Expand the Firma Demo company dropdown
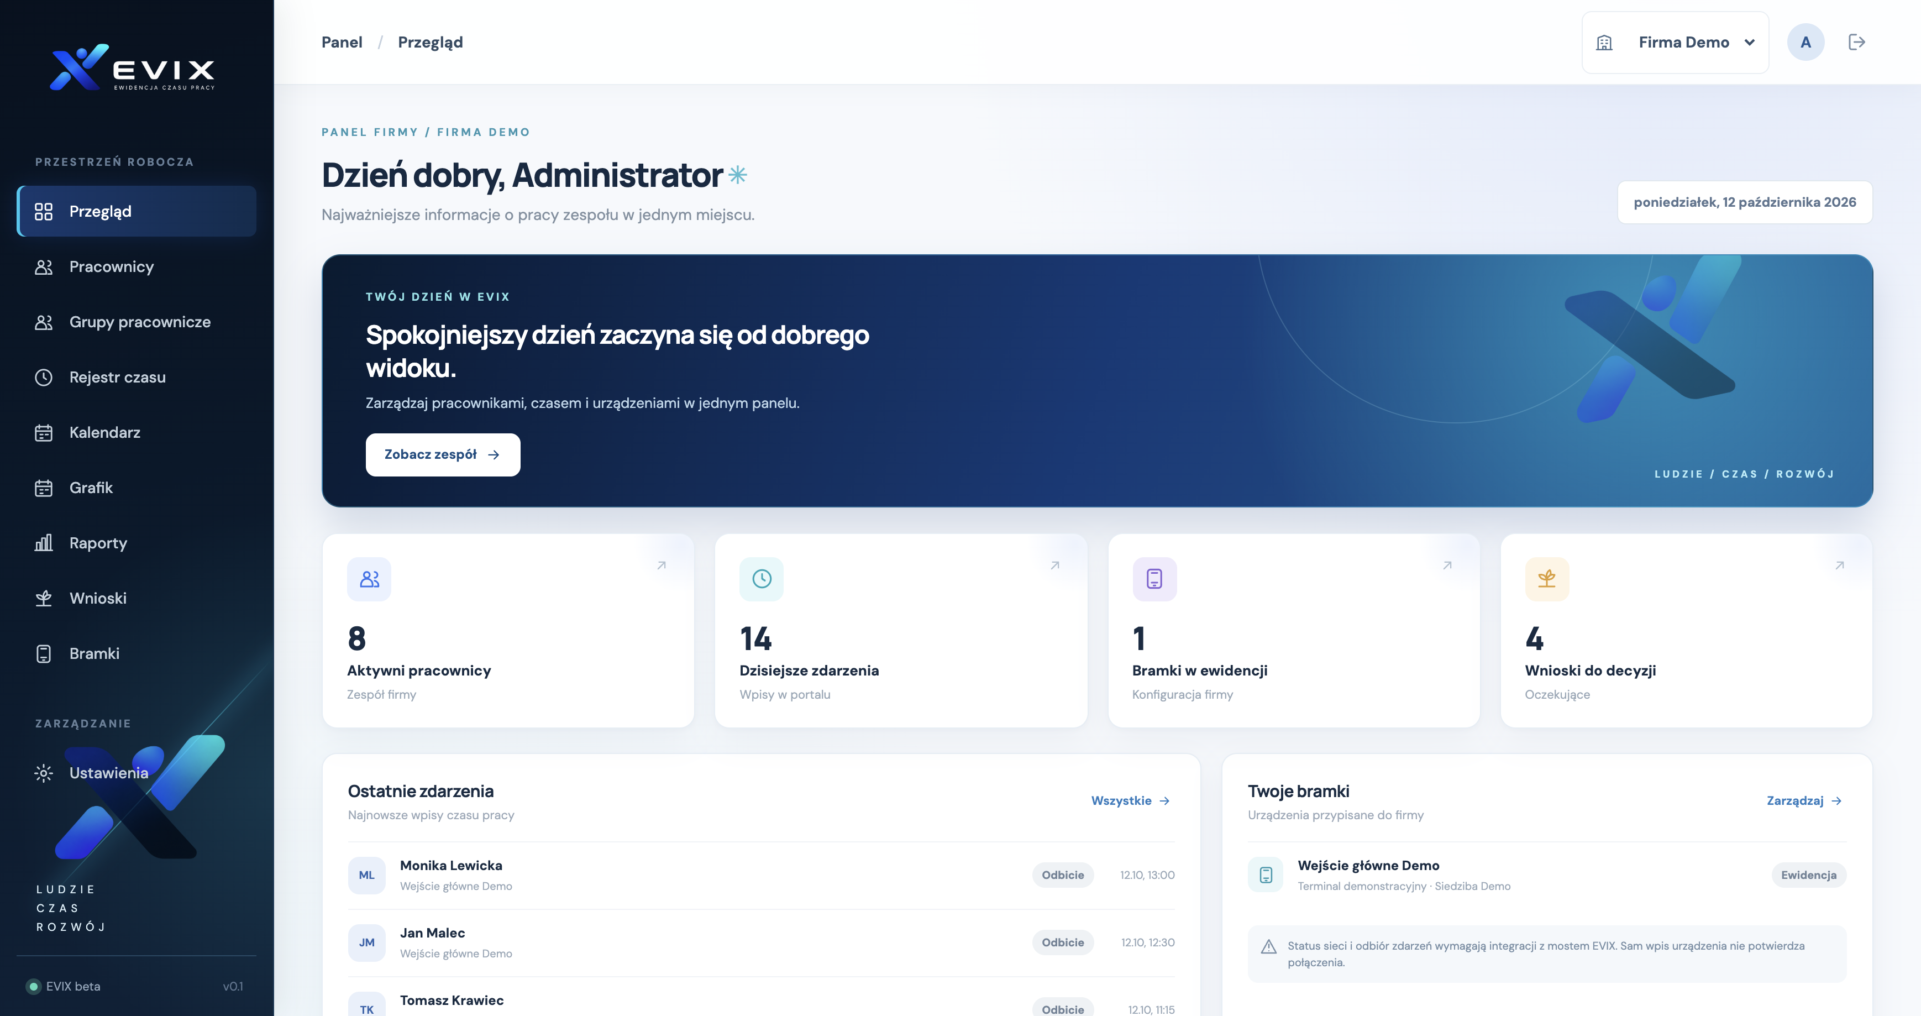Screen dimensions: 1921x1016 [x=1675, y=43]
